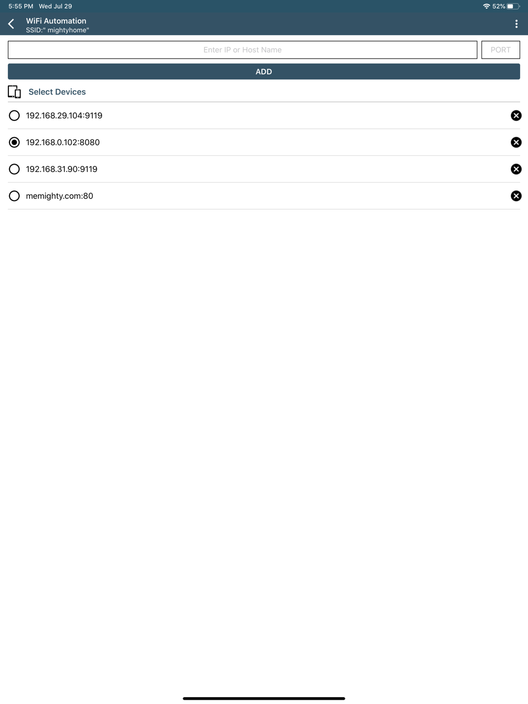
Task: Remove device 192.168.31.90:9119
Action: coord(516,169)
